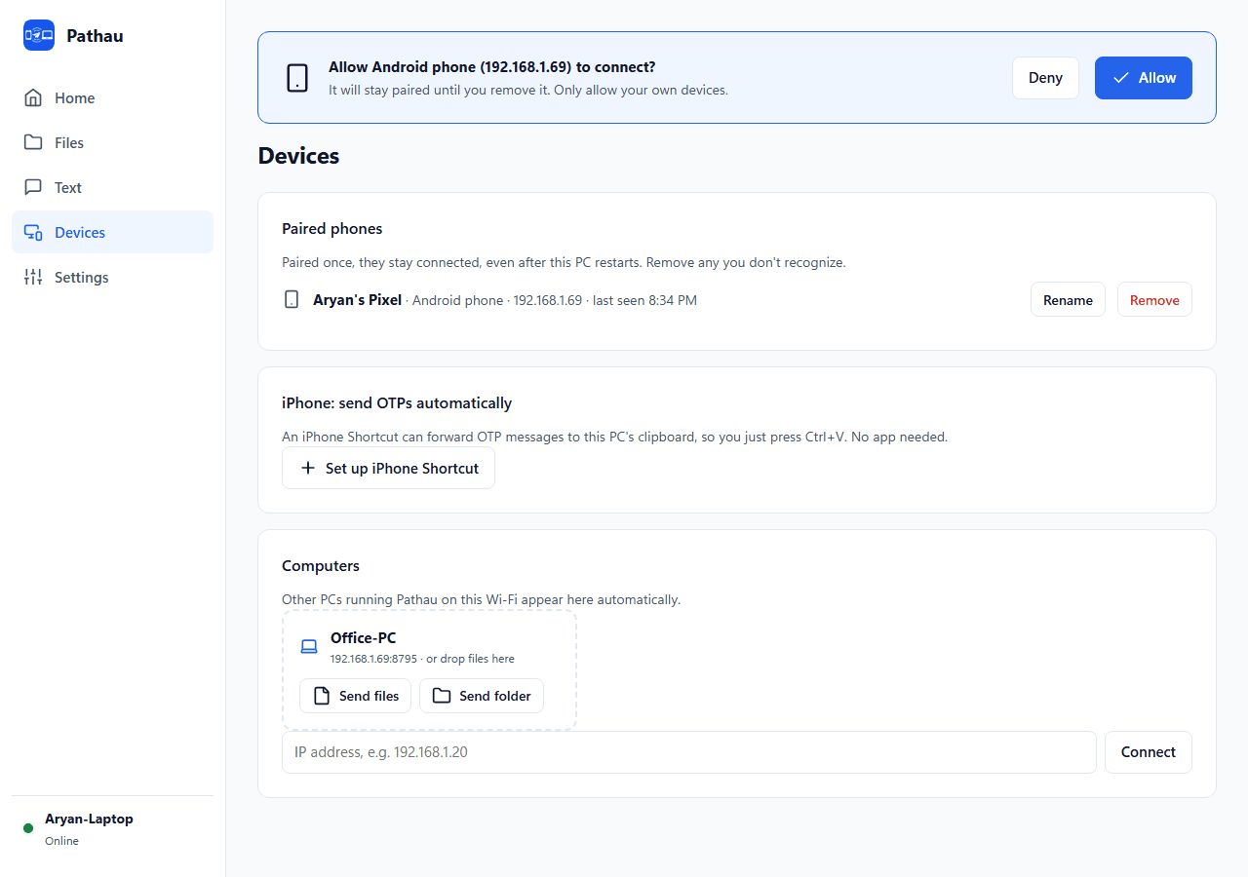The height and width of the screenshot is (877, 1248).
Task: Click the Computers section heading
Action: click(321, 566)
